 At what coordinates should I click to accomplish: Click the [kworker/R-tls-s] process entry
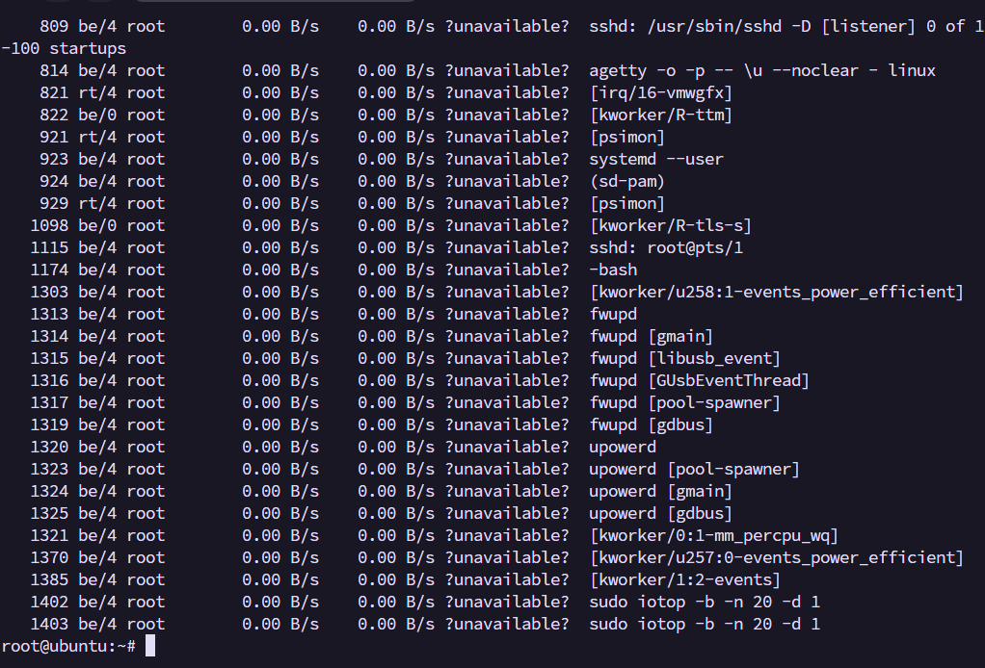click(x=670, y=225)
